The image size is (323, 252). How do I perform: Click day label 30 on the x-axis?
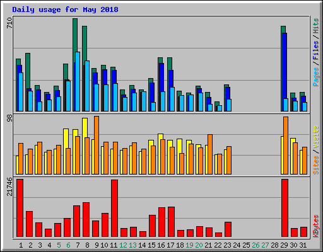[x=293, y=245]
